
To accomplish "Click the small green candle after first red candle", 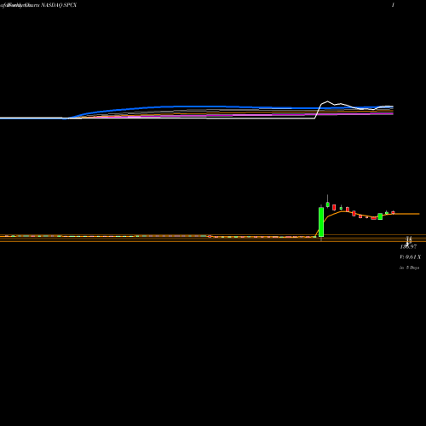I will 341,208.
